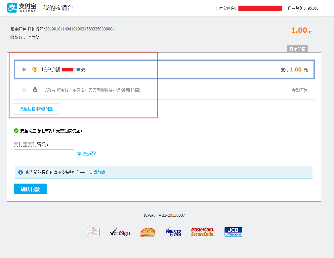
Task: Open the 查看帮助 link
Action: coord(97,172)
